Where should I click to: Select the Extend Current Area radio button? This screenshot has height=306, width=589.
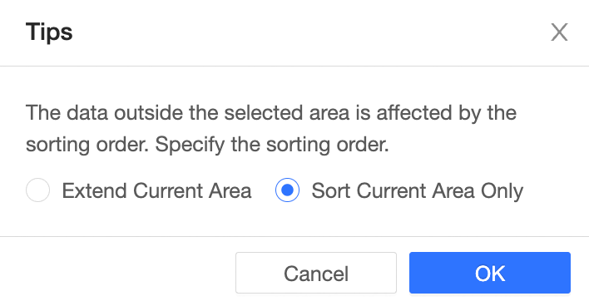[x=38, y=190]
